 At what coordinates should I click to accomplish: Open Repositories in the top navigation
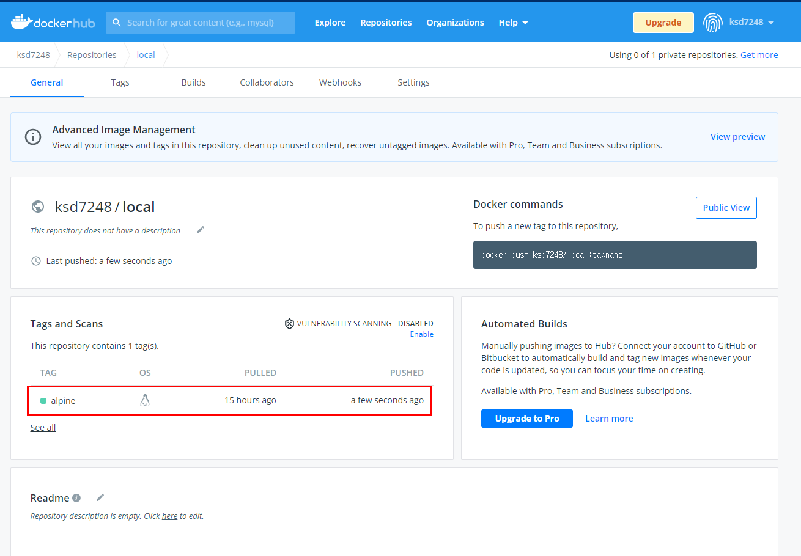click(x=386, y=23)
